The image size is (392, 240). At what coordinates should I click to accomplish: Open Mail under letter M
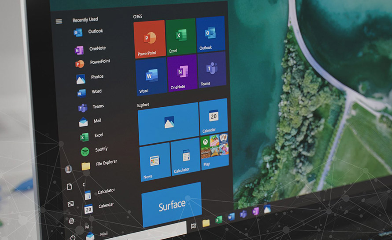point(97,235)
